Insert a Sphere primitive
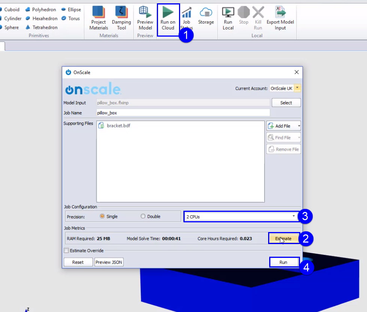 point(10,27)
